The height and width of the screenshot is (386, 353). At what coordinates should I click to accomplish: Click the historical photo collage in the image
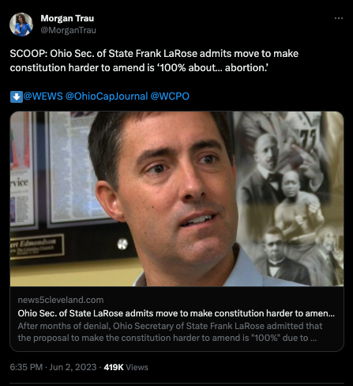click(291, 199)
